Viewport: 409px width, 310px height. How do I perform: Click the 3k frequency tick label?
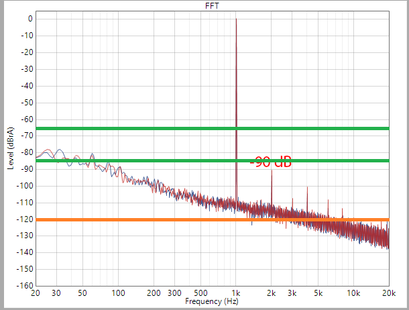coord(292,293)
